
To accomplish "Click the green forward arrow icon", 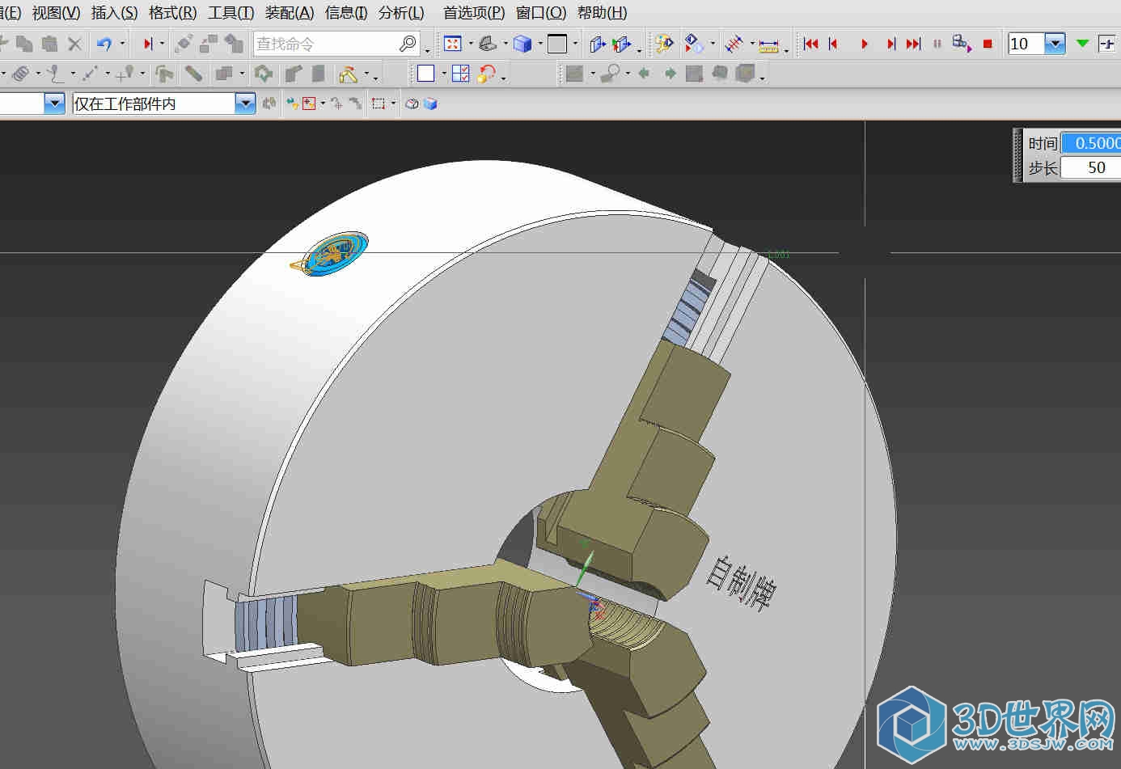I will point(670,74).
